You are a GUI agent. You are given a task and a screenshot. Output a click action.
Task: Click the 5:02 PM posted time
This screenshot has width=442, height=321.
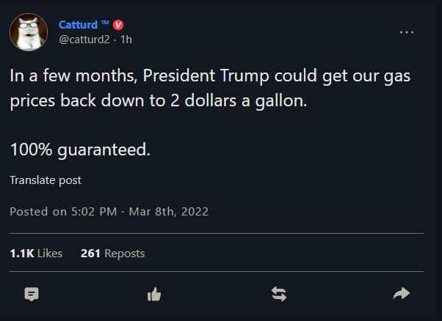tap(94, 211)
